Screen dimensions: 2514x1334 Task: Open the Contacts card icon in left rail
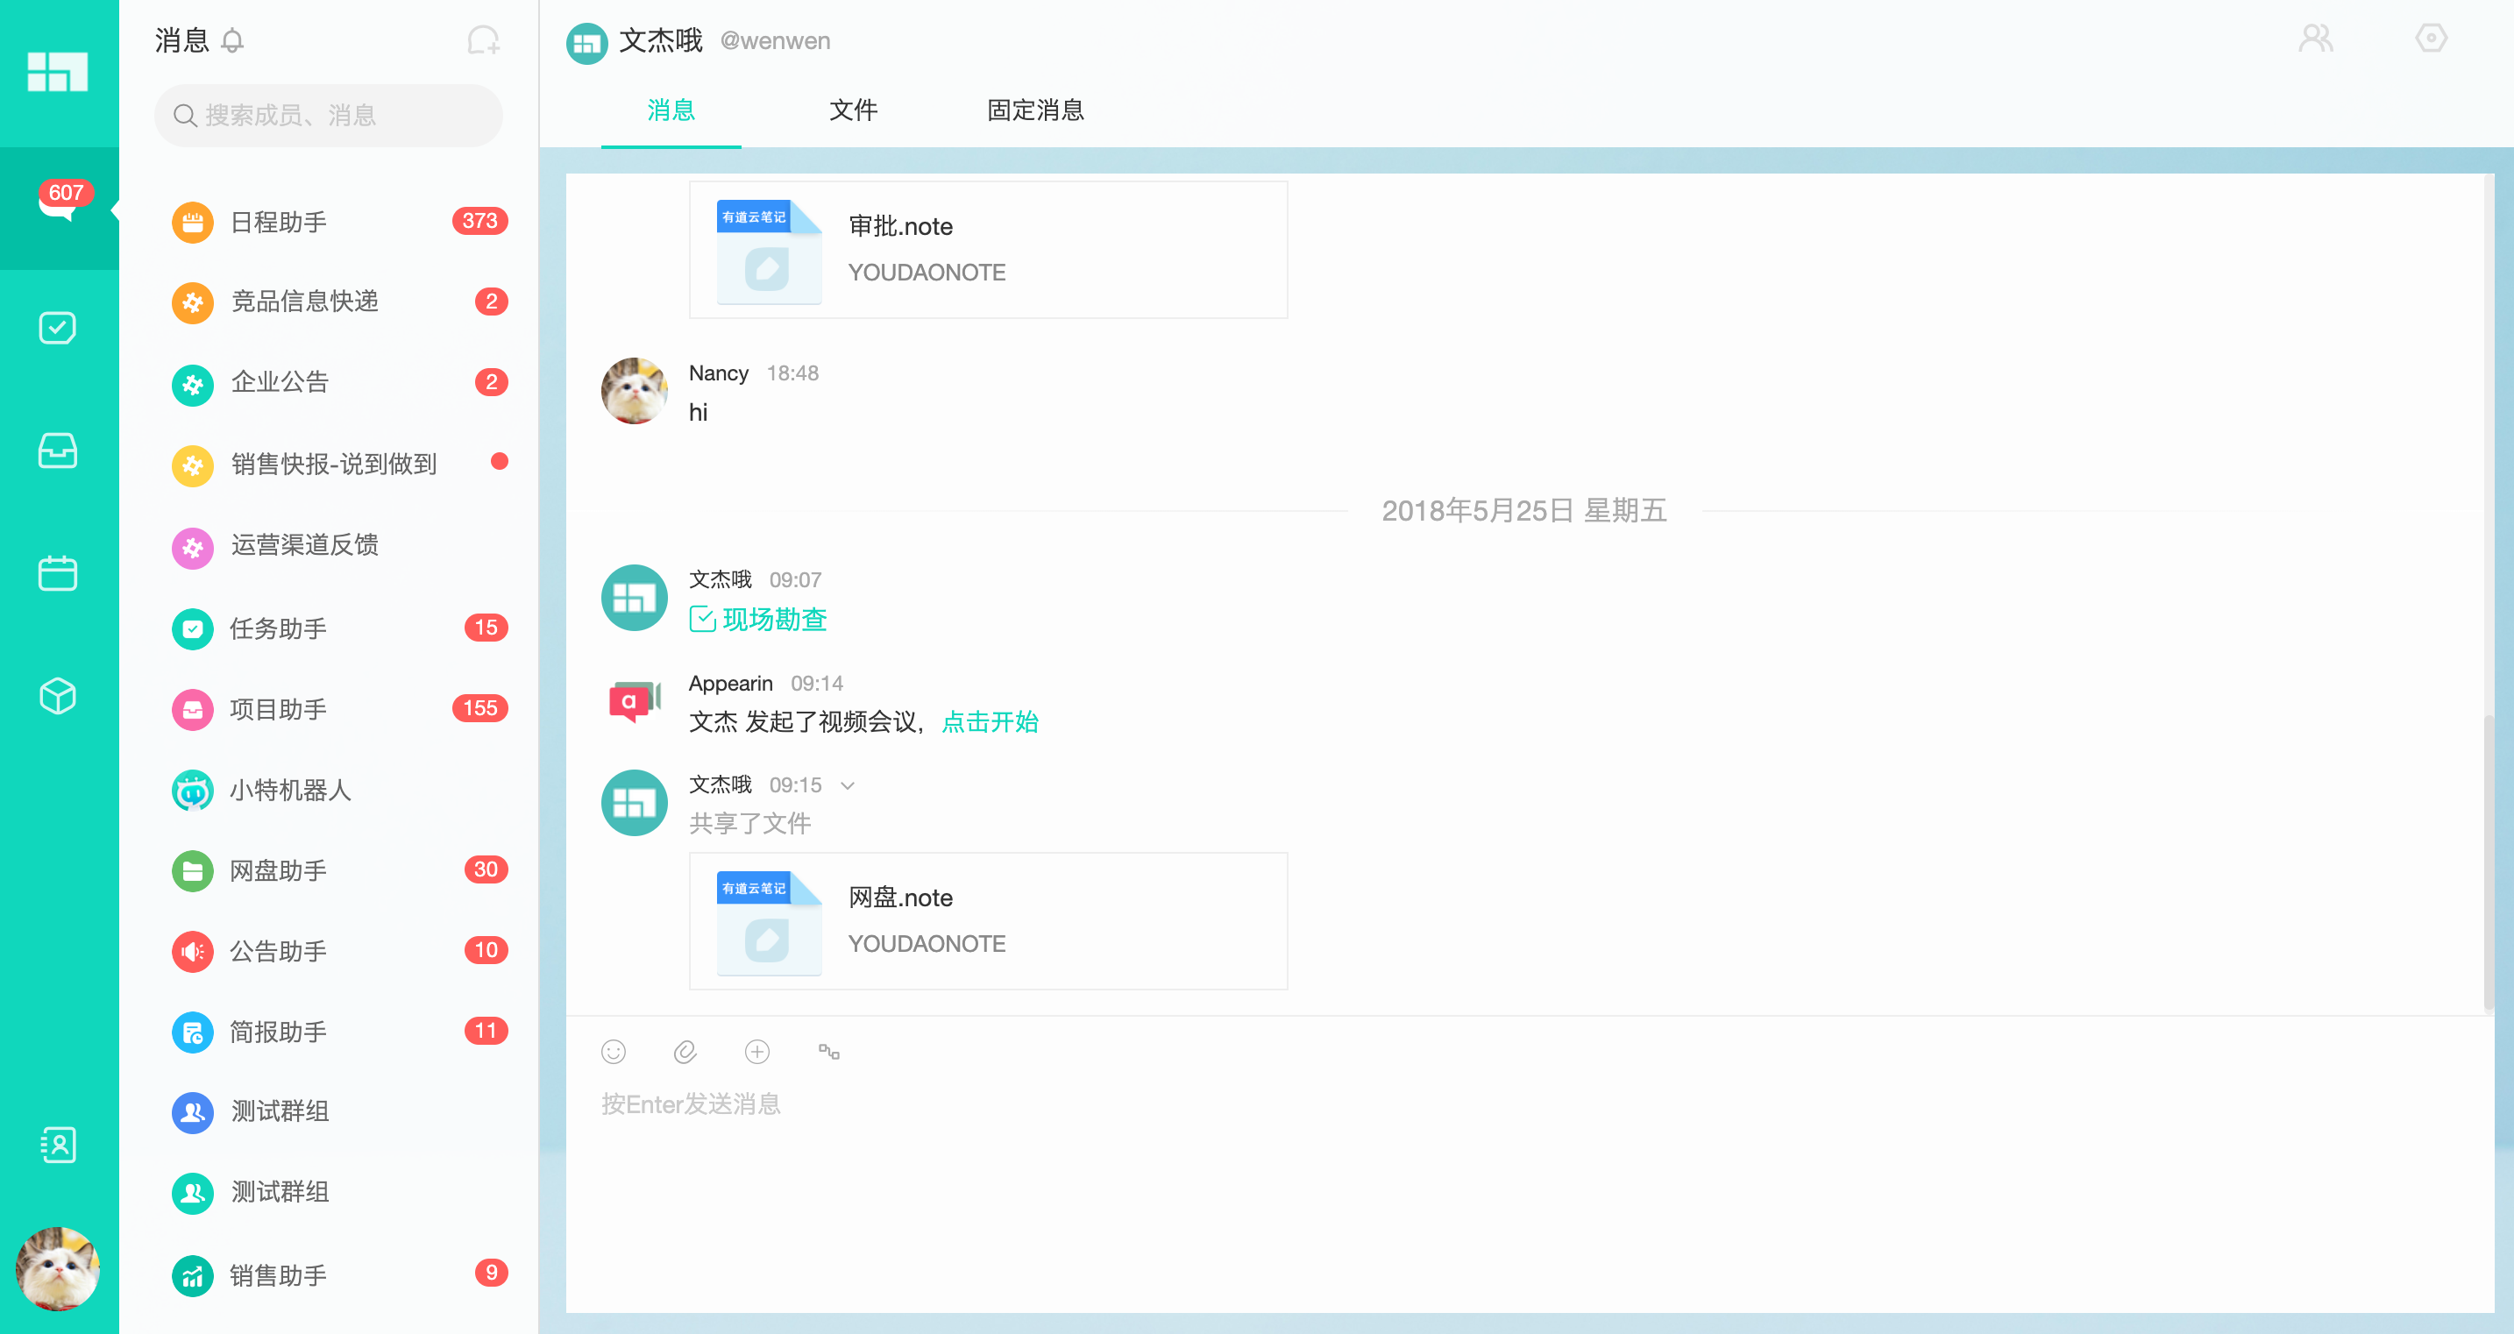[58, 1145]
